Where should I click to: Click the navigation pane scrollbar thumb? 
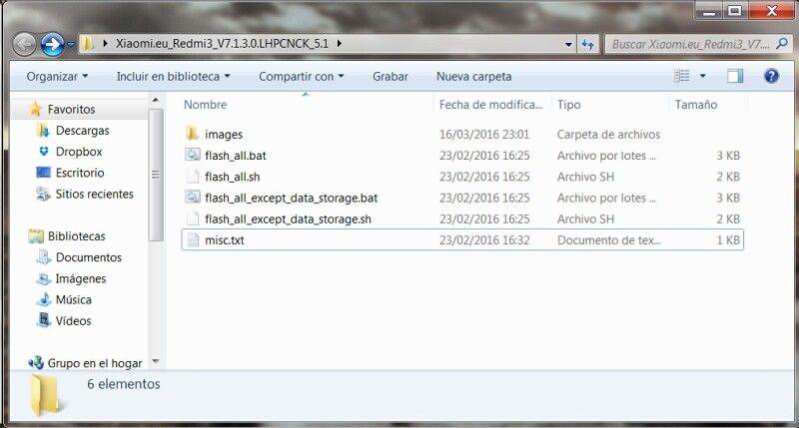(x=156, y=175)
